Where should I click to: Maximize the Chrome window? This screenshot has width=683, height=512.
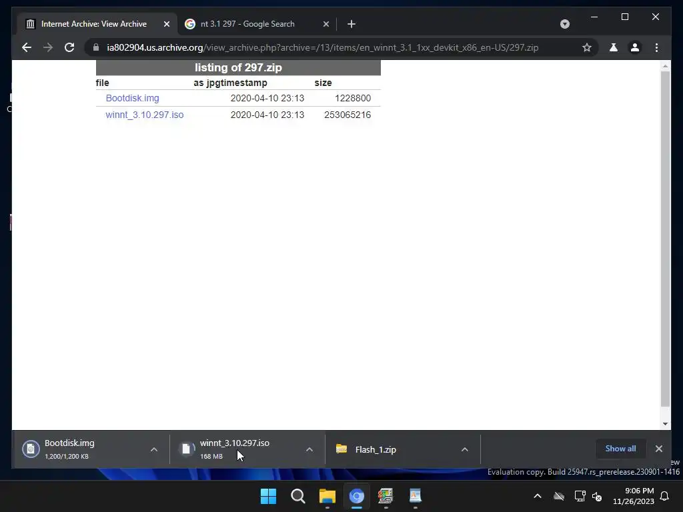pyautogui.click(x=624, y=17)
